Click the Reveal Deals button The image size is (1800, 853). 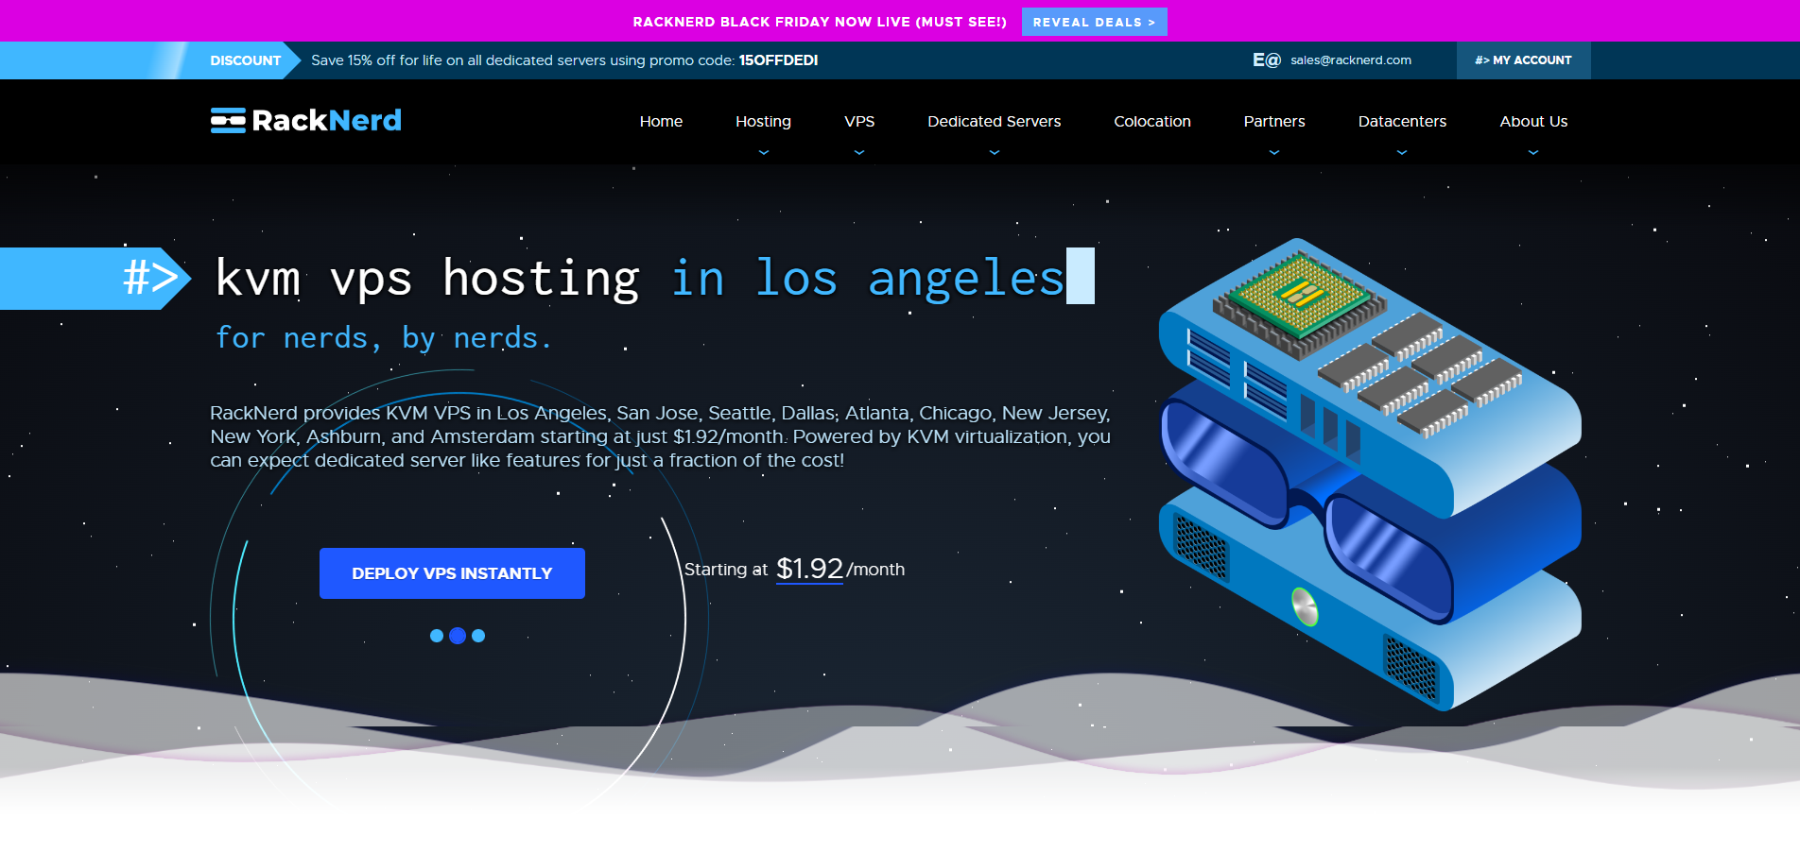coord(1094,22)
